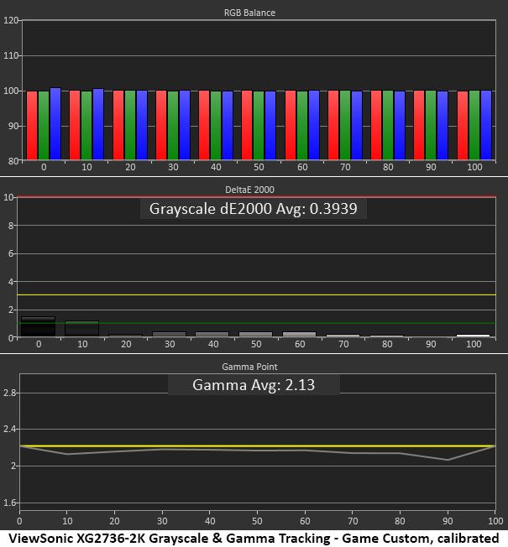This screenshot has height=547, width=508.
Task: Click the gamma curve dip at 90
Action: [448, 460]
